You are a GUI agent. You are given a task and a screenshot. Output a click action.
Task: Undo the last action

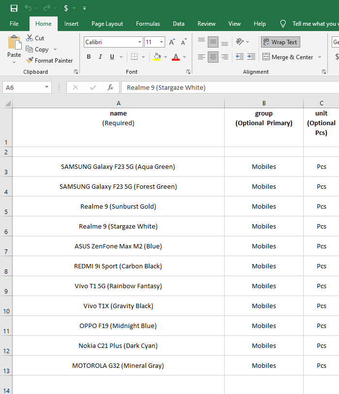click(28, 8)
